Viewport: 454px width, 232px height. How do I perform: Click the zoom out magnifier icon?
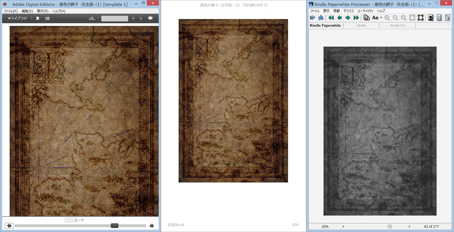395,18
